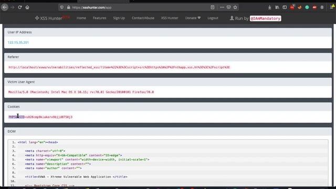336x189 pixels.
Task: Click the viewport meta tag line
Action: (87, 160)
